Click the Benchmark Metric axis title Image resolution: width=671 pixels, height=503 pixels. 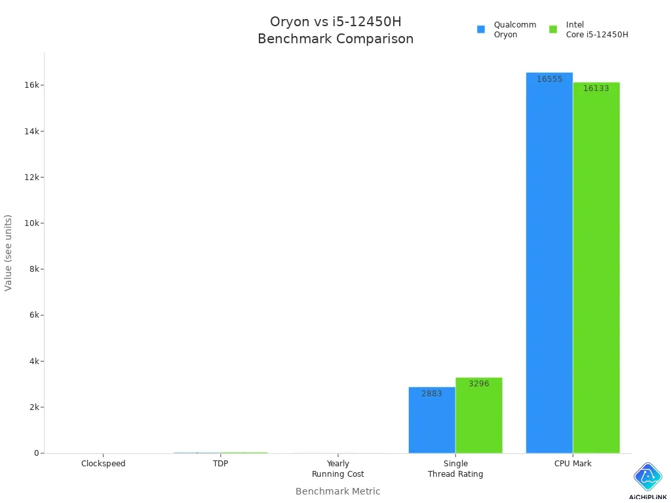tap(337, 491)
